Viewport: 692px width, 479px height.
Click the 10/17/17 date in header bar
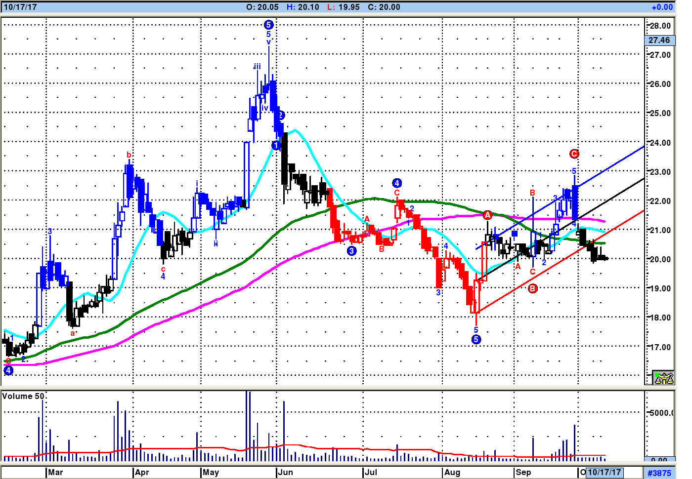pos(20,7)
